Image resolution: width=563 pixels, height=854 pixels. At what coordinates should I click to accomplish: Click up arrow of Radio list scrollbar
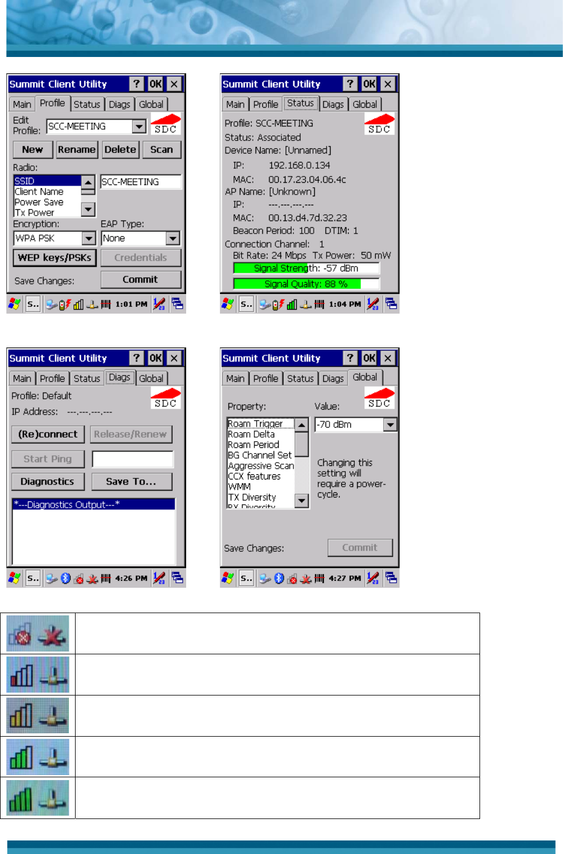tap(88, 182)
